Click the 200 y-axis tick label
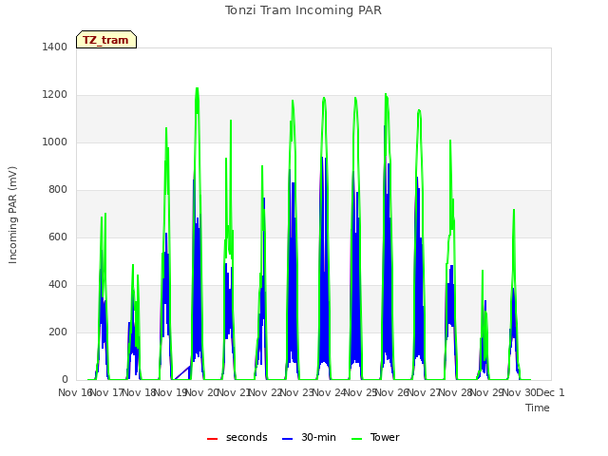This screenshot has width=608, height=456. point(58,332)
